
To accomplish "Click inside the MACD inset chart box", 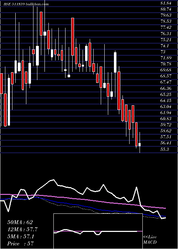I will coord(98,231).
